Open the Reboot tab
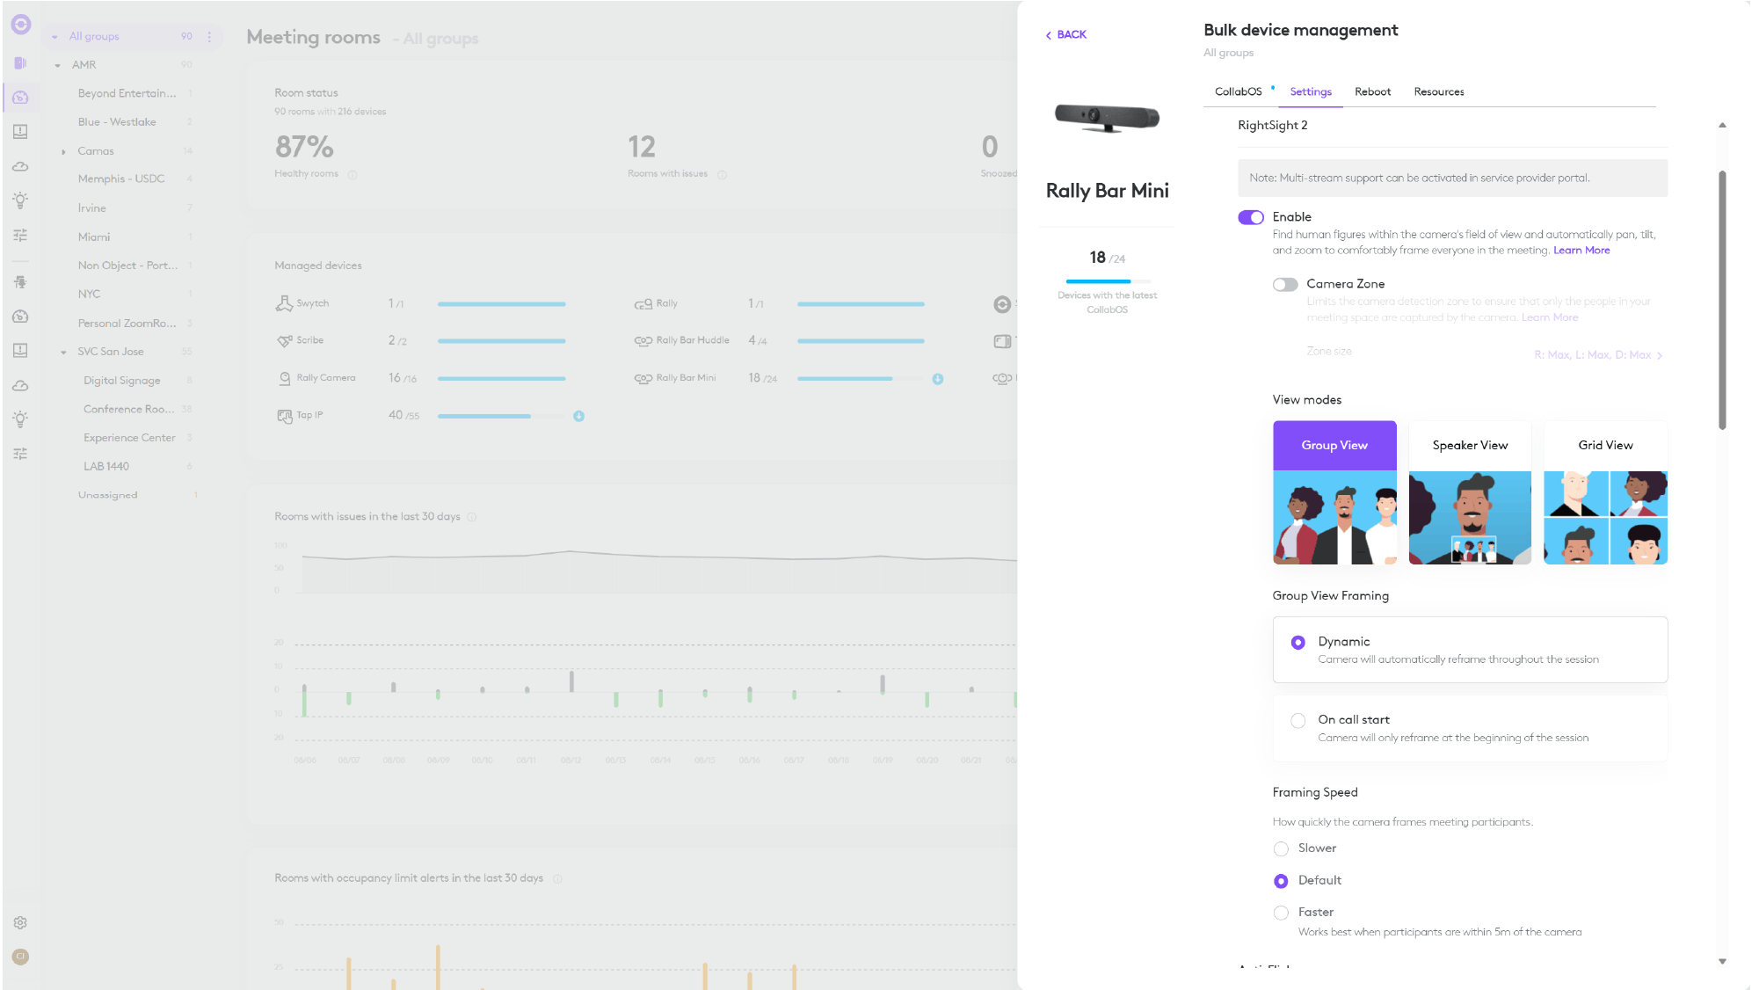Image resolution: width=1759 pixels, height=990 pixels. click(x=1372, y=91)
